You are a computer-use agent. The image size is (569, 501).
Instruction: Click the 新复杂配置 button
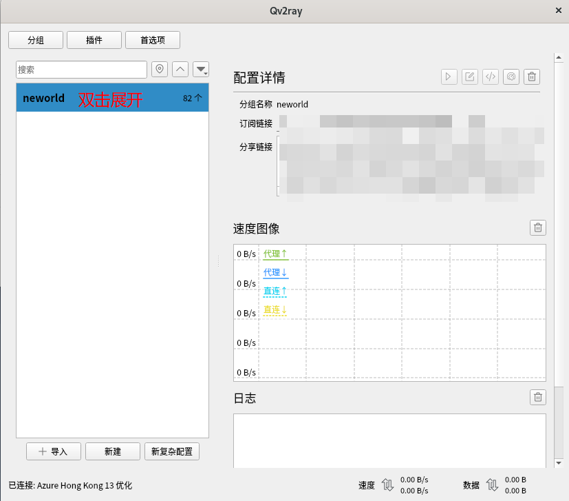click(x=171, y=451)
